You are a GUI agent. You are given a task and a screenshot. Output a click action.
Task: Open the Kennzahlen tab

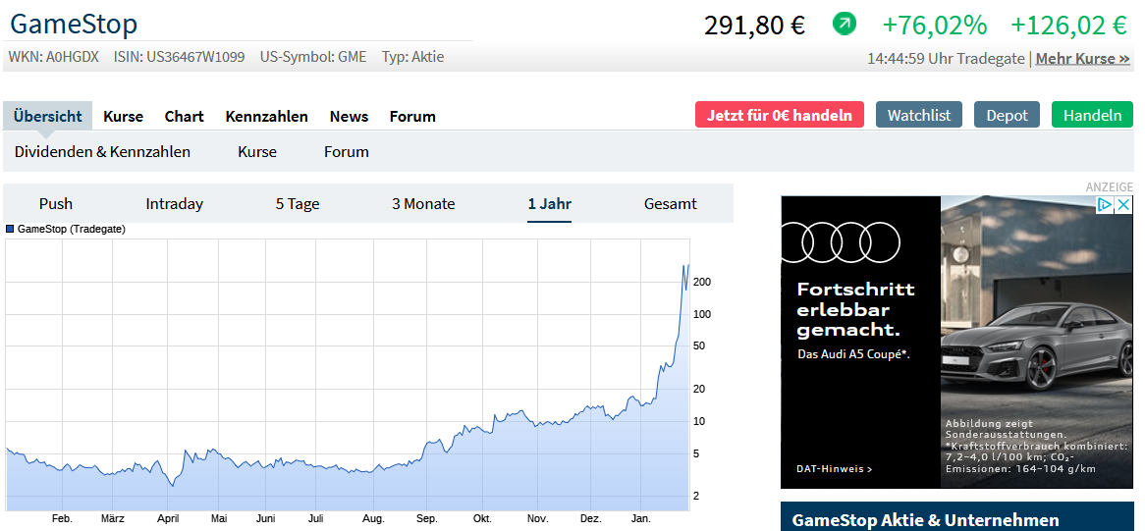click(266, 116)
